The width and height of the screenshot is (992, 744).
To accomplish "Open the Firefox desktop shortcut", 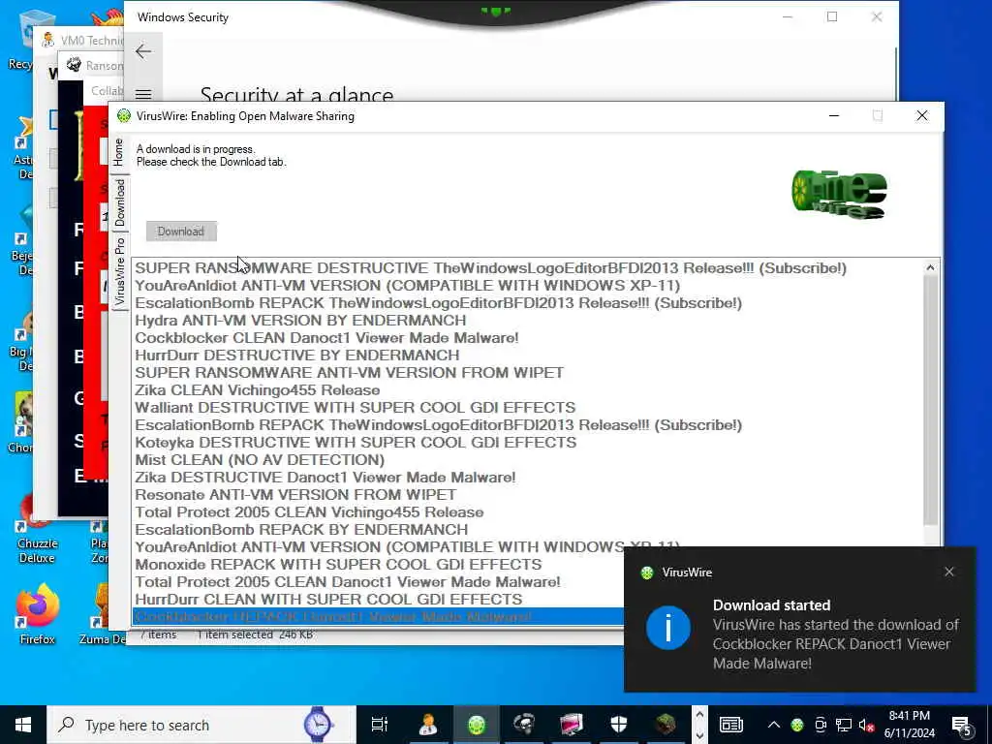I will [38, 613].
